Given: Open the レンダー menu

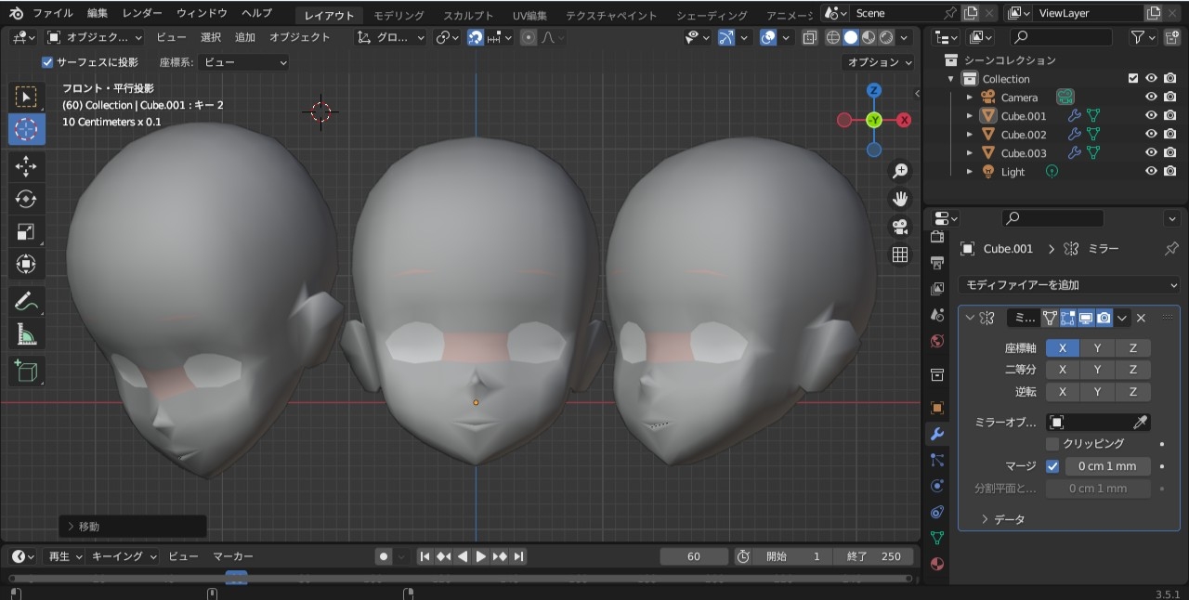Looking at the screenshot, I should [x=142, y=13].
